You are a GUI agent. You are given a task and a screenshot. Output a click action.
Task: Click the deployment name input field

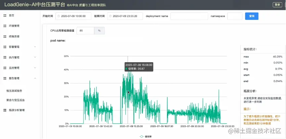coord(189,16)
